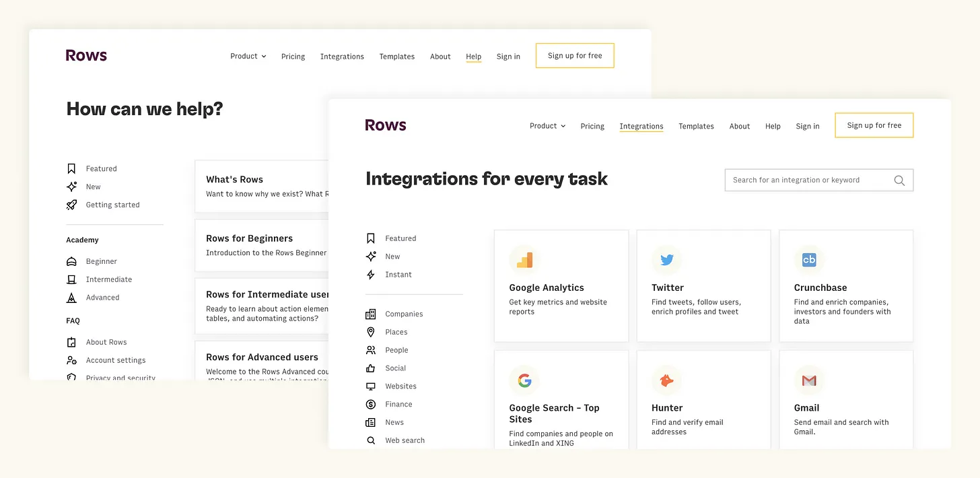Open Help in Integrations page navbar
Image resolution: width=980 pixels, height=478 pixels.
tap(773, 127)
